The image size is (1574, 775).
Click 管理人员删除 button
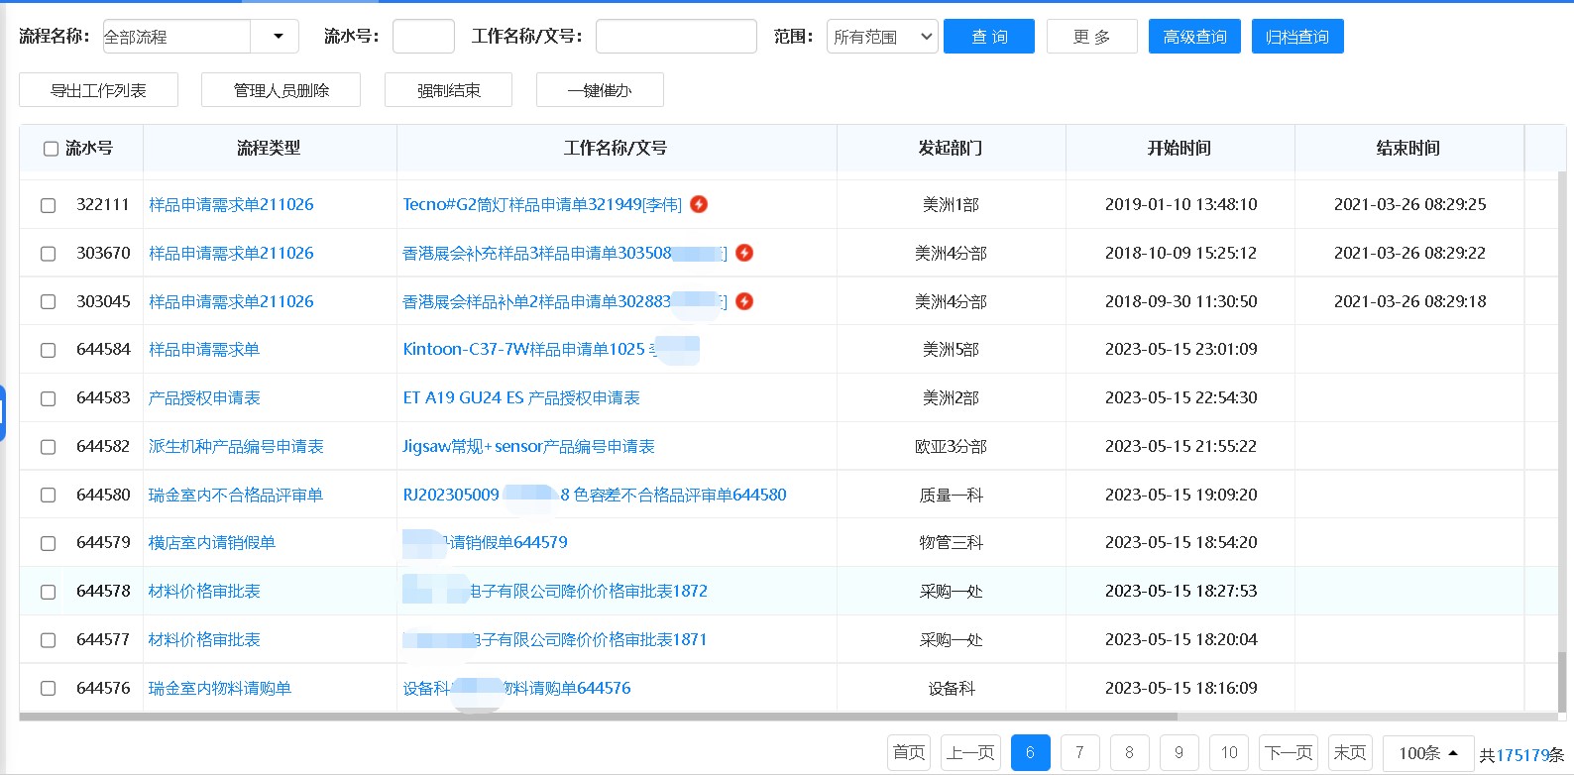pyautogui.click(x=281, y=90)
